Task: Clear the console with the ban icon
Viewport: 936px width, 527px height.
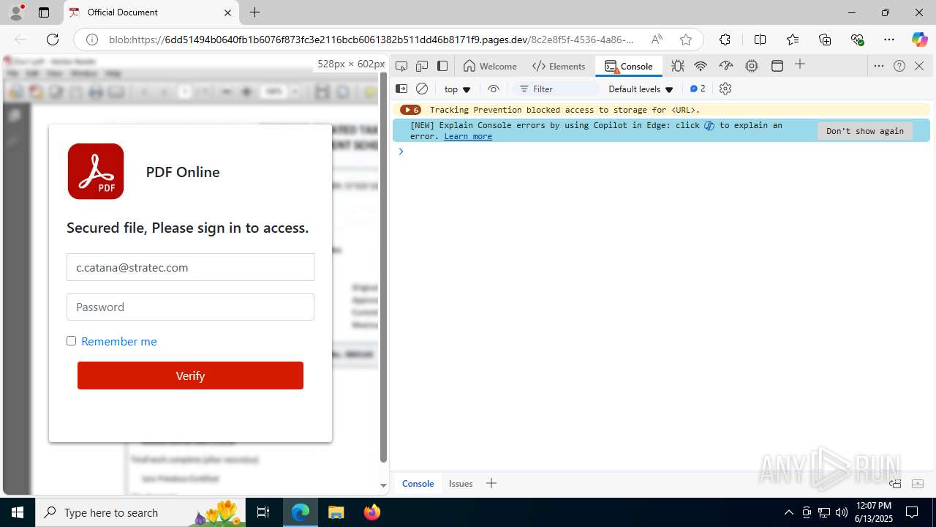Action: 422,89
